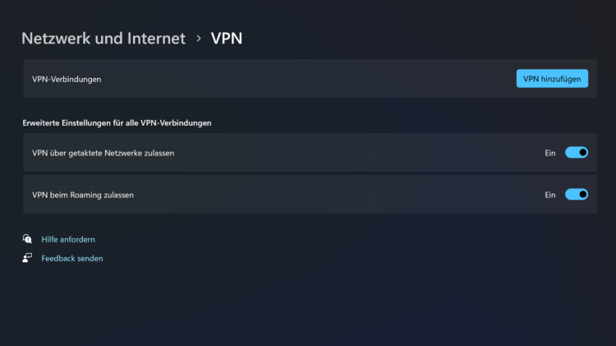The image size is (616, 346).
Task: Click the VPN-Verbindungen label
Action: [67, 80]
